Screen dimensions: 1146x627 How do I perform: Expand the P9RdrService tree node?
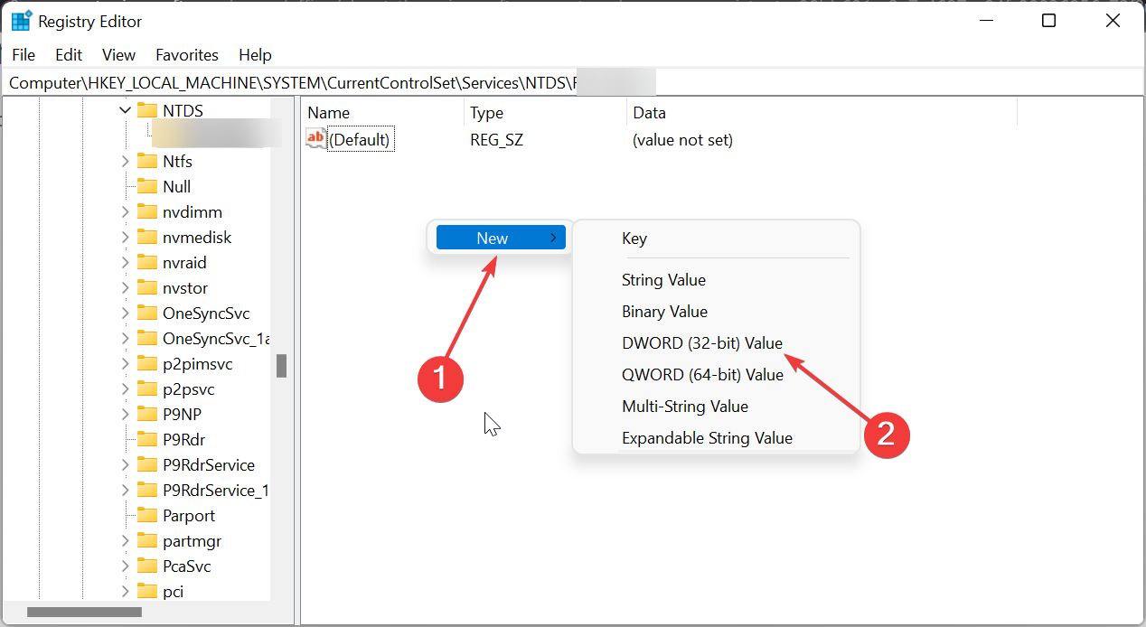coord(125,464)
